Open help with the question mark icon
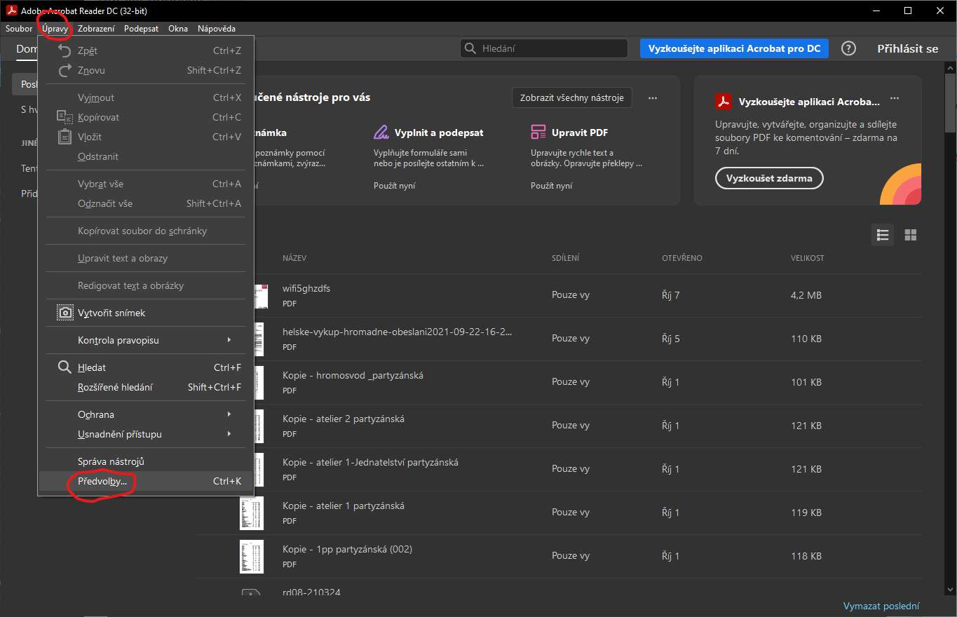 point(848,48)
